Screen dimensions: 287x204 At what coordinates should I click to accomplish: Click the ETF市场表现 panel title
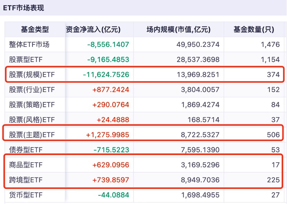coord(24,8)
